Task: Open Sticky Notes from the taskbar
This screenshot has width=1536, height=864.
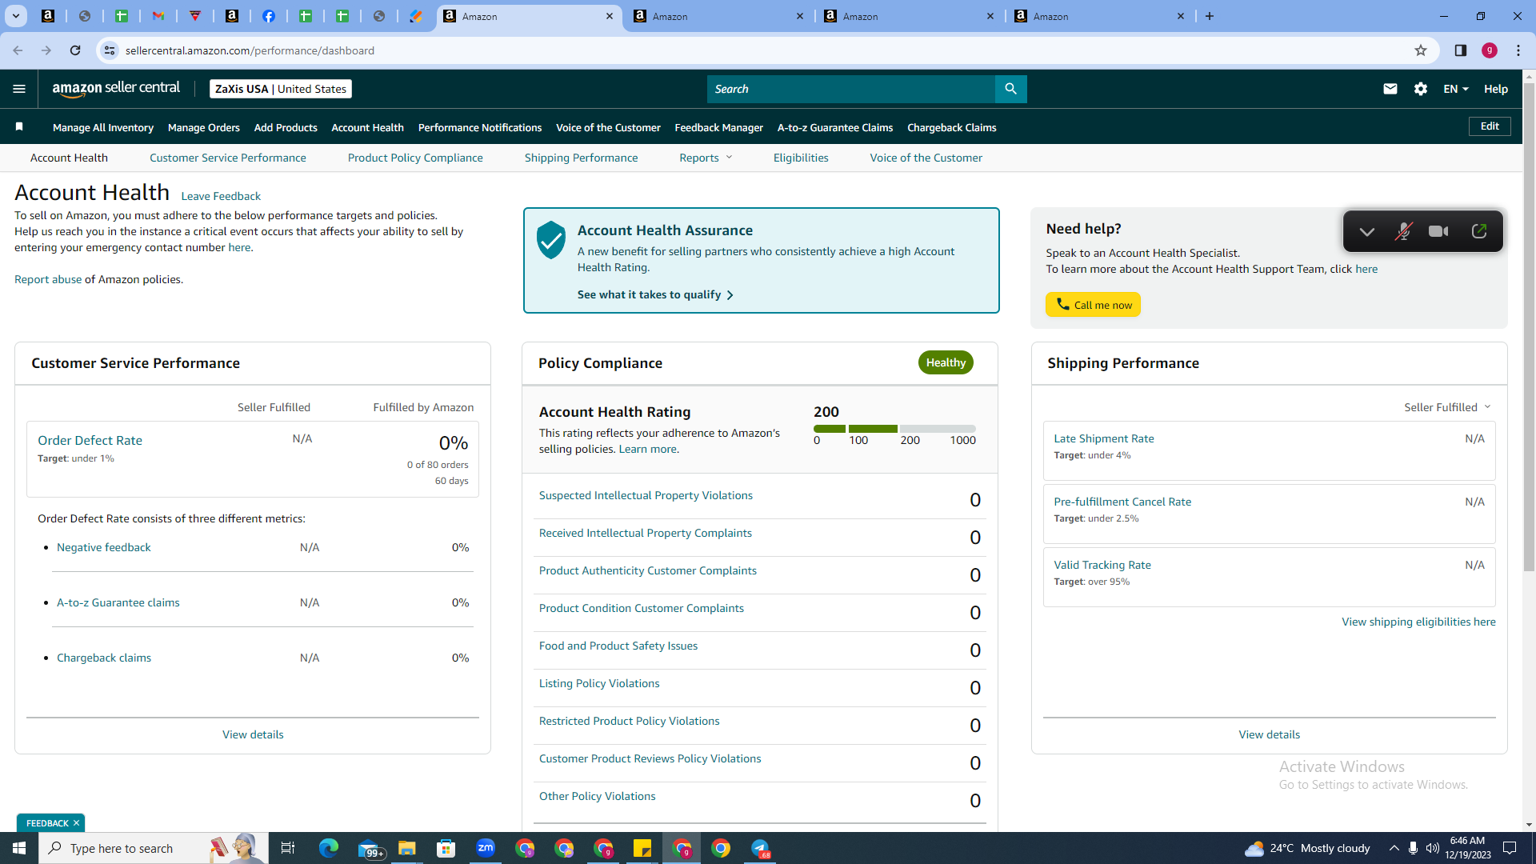Action: 642,848
